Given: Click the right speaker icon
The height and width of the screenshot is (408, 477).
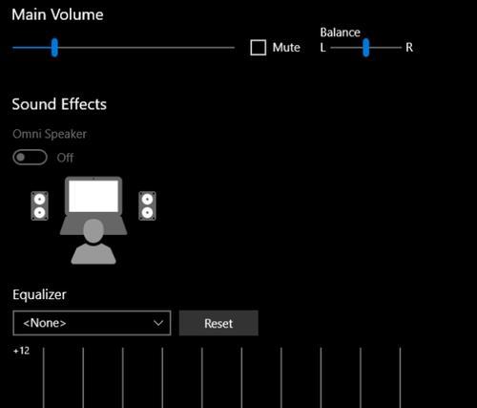Looking at the screenshot, I should coord(147,205).
